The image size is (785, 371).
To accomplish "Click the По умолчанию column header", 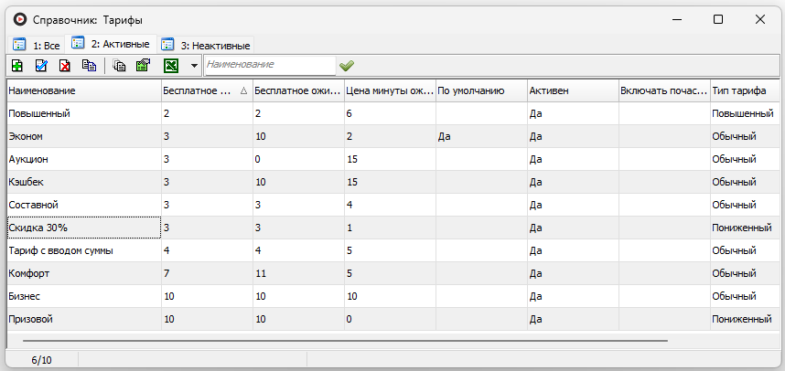I will point(481,91).
